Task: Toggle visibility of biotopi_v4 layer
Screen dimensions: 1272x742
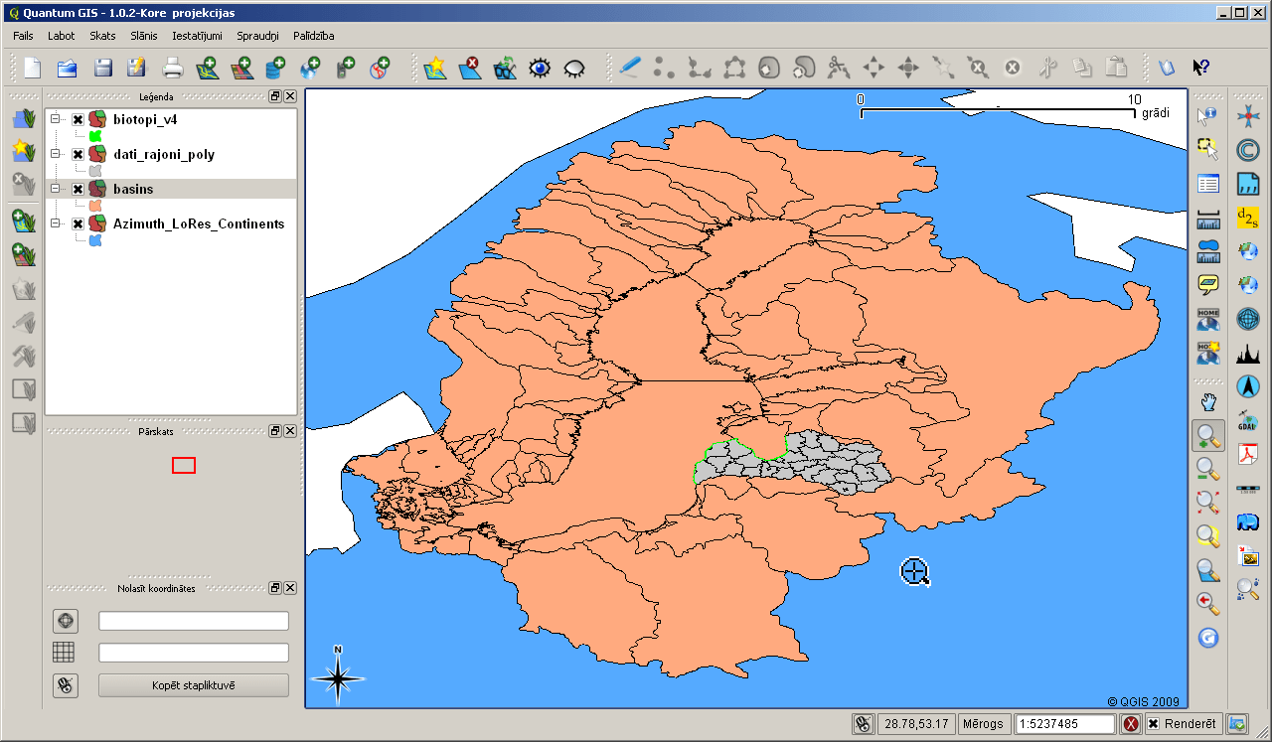Action: point(78,119)
